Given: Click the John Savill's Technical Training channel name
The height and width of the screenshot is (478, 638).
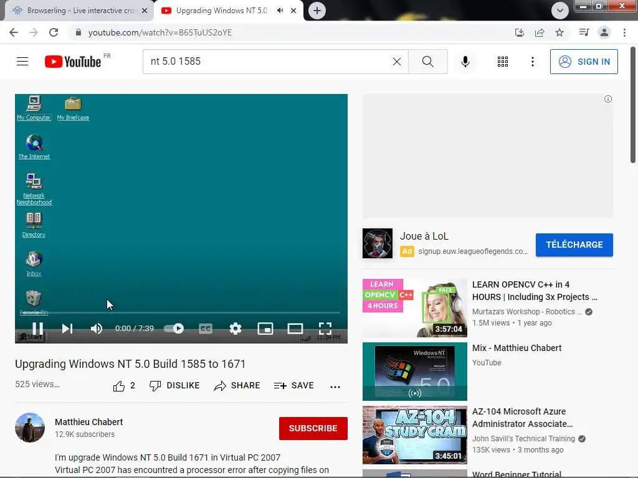Looking at the screenshot, I should pos(523,439).
